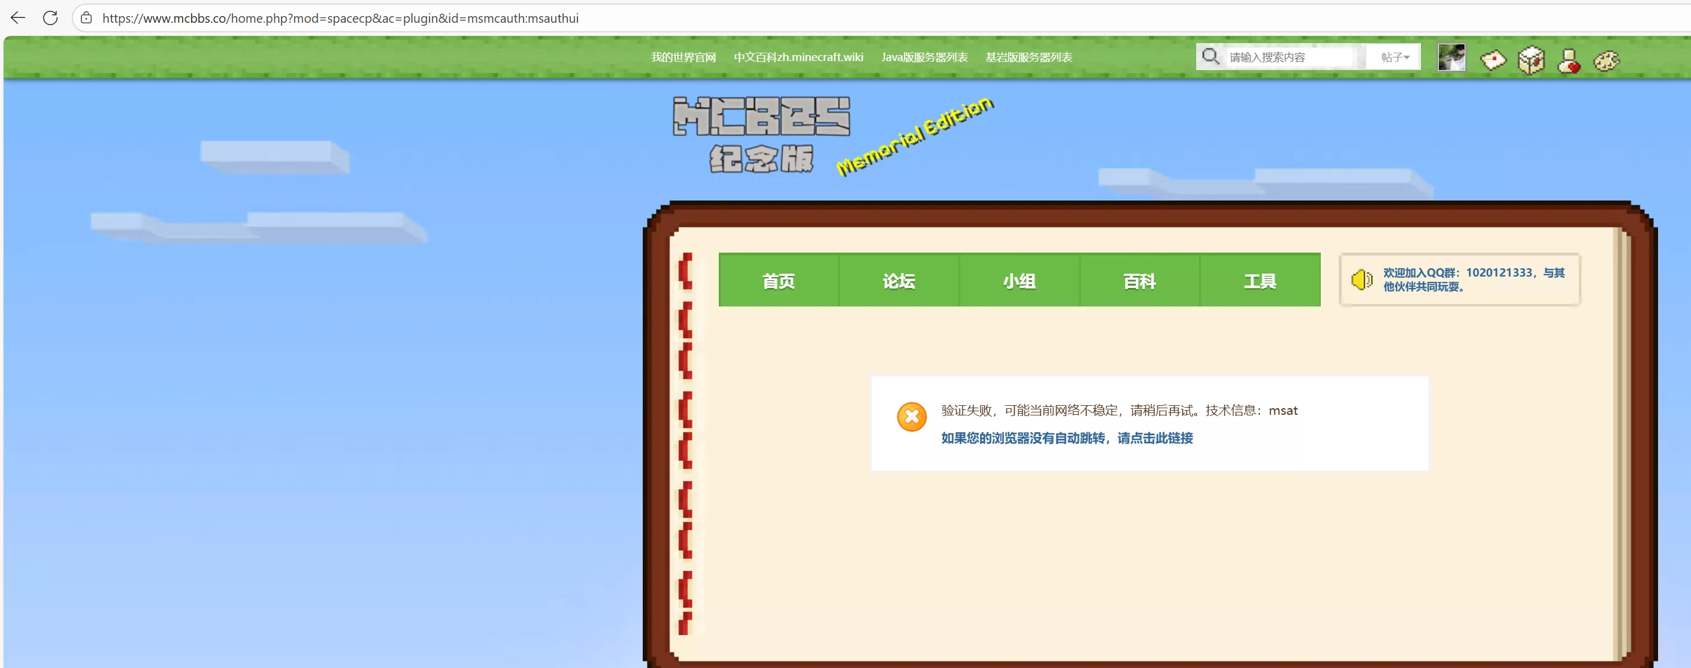This screenshot has width=1691, height=668.
Task: Click the MCBBS 纪念版 logo
Action: (x=761, y=135)
